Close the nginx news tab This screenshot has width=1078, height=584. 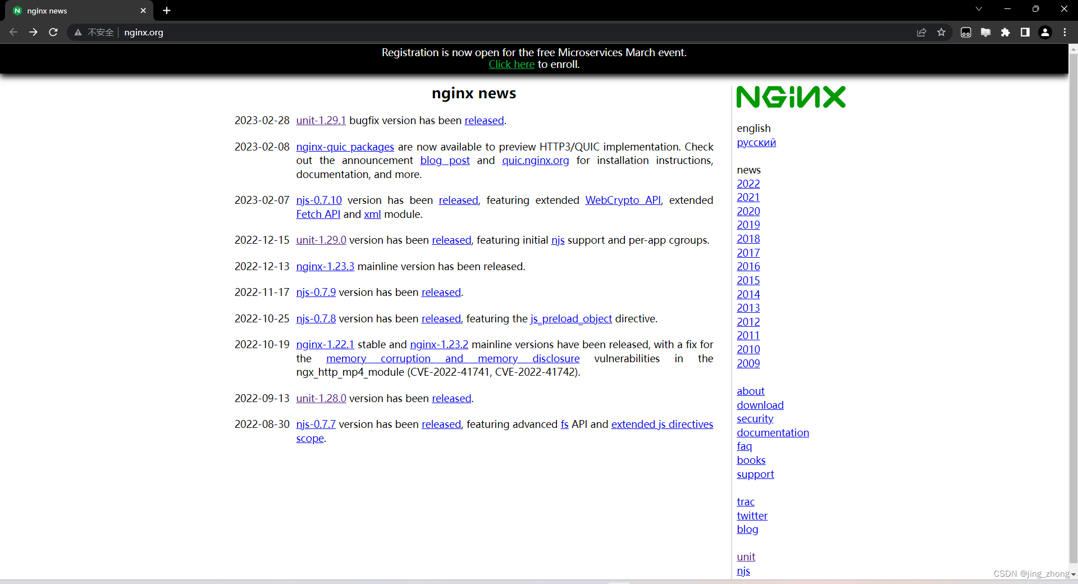point(143,11)
